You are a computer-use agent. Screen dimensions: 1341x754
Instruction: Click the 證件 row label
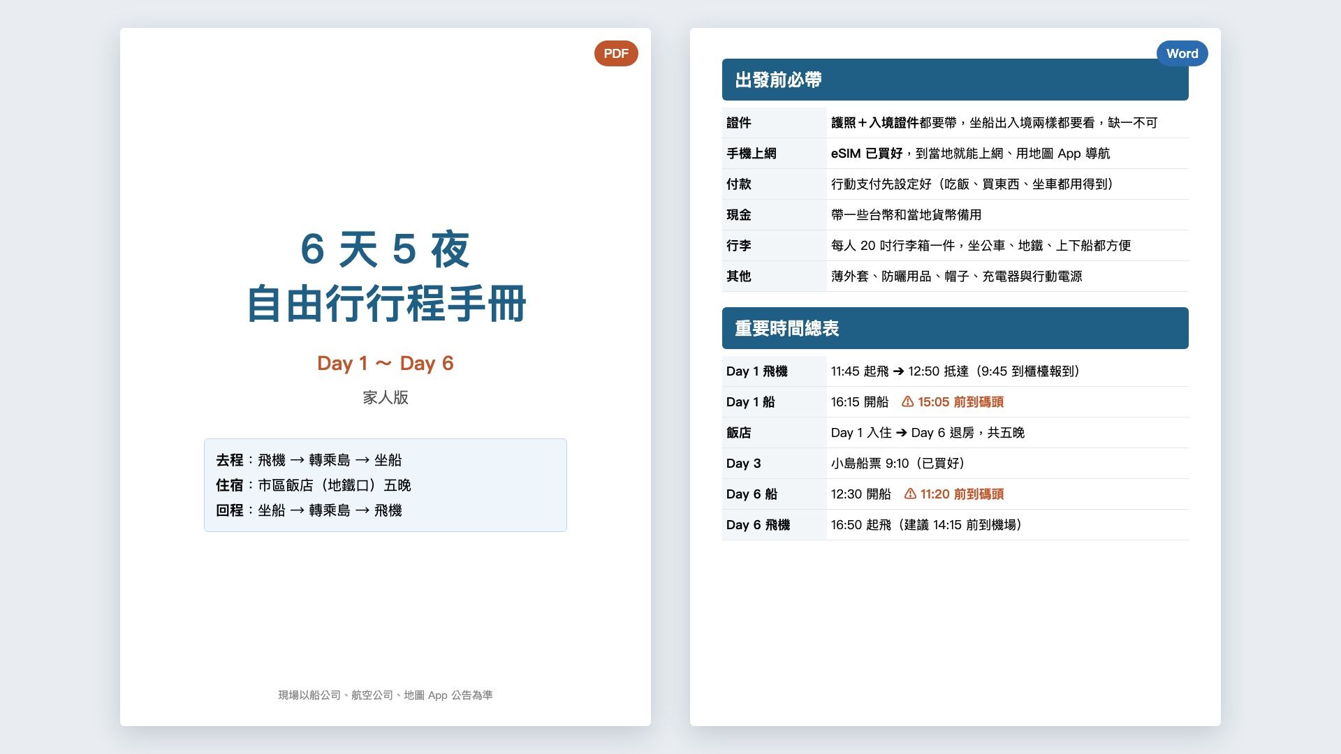[739, 123]
